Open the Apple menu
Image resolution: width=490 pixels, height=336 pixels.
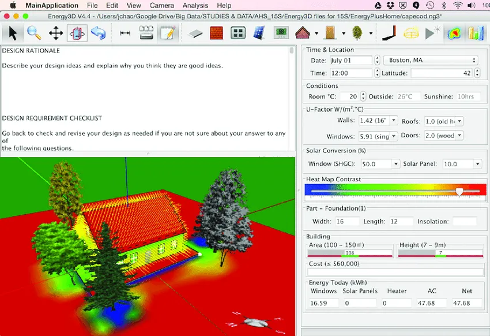coord(13,5)
